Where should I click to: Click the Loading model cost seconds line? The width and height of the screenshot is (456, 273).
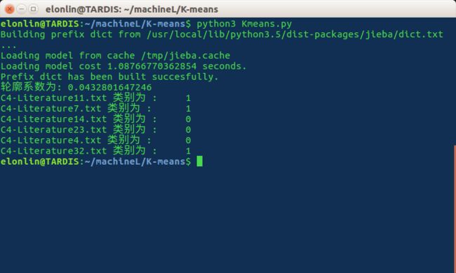tap(123, 66)
